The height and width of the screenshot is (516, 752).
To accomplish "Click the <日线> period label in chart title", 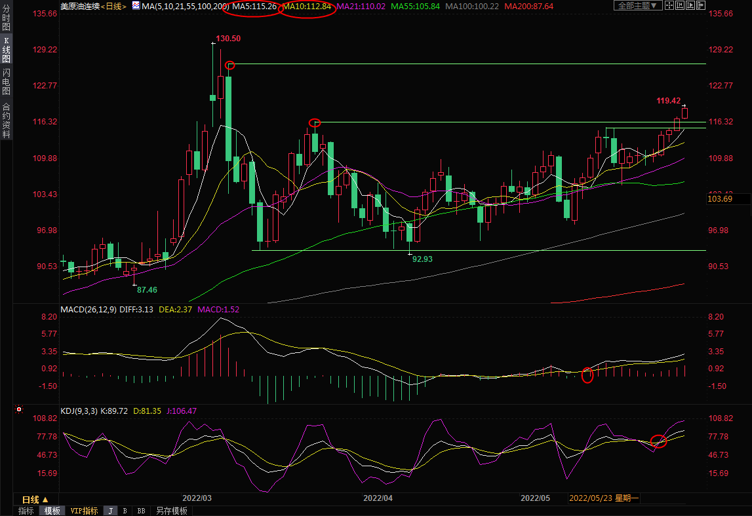I will [115, 6].
